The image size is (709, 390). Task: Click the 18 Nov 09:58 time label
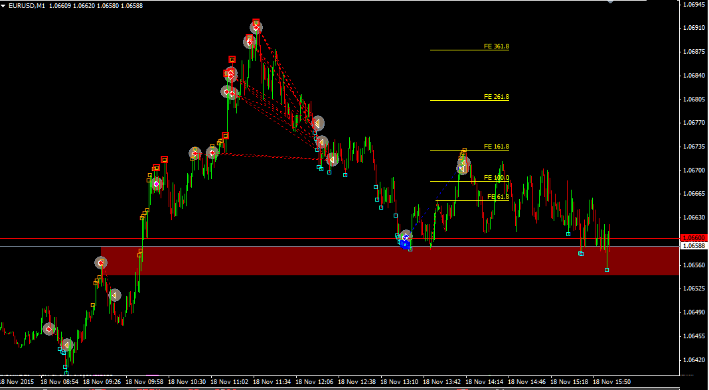[144, 382]
